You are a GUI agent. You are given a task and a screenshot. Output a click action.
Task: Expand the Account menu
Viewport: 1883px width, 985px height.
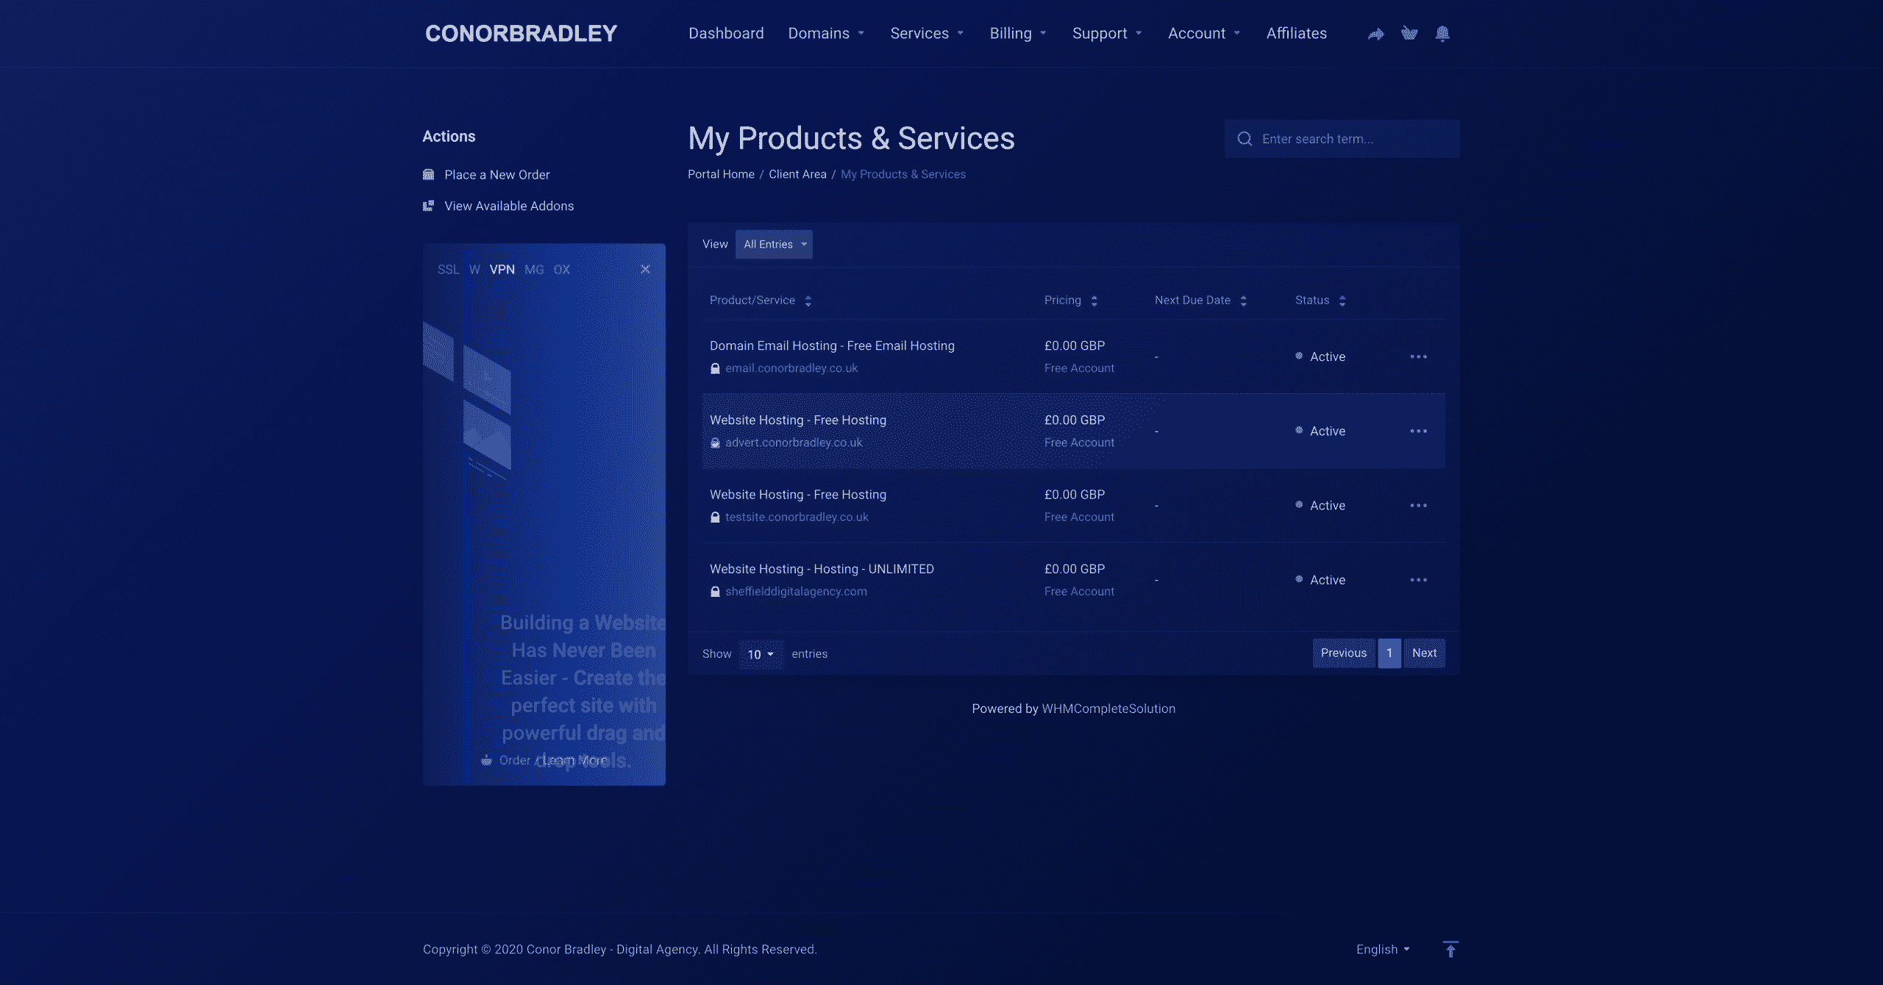pyautogui.click(x=1204, y=34)
